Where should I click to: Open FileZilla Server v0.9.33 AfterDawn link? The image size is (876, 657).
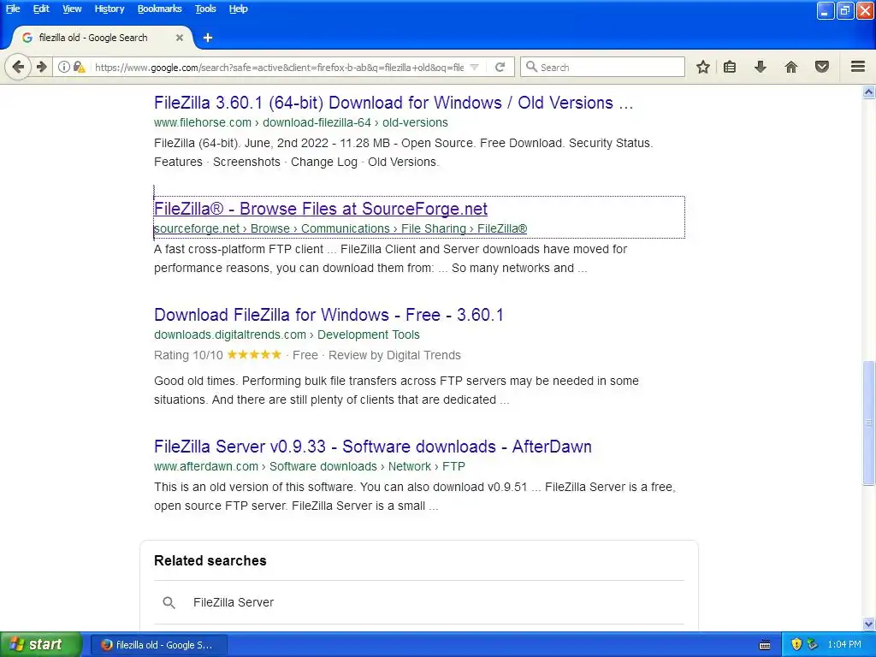(x=373, y=447)
